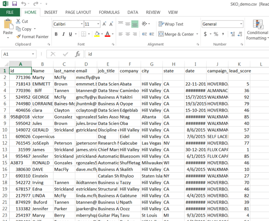Click the Paste clipboard icon
Image resolution: width=269 pixels, height=221 pixels.
coord(8,24)
